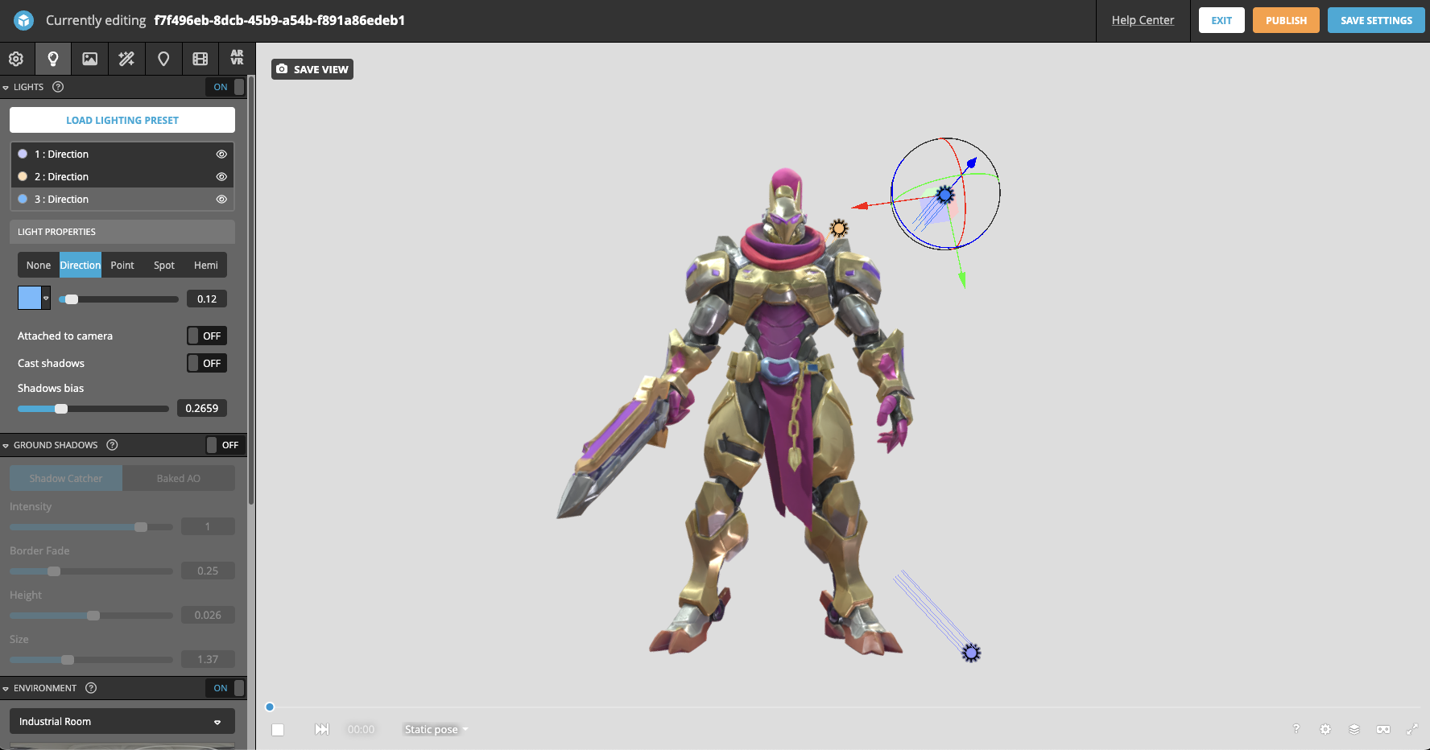Image resolution: width=1430 pixels, height=750 pixels.
Task: Click the animation timeline start marker
Action: click(x=270, y=707)
